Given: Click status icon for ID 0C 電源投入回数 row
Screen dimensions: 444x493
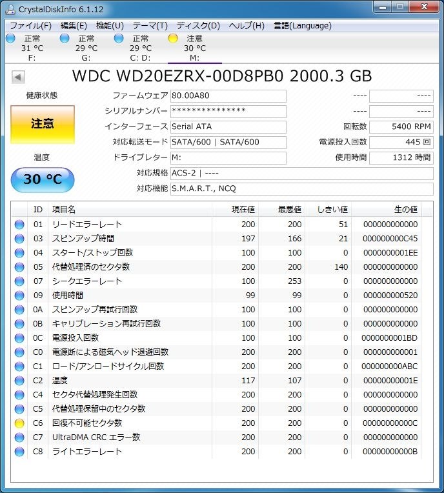Looking at the screenshot, I should 19,338.
